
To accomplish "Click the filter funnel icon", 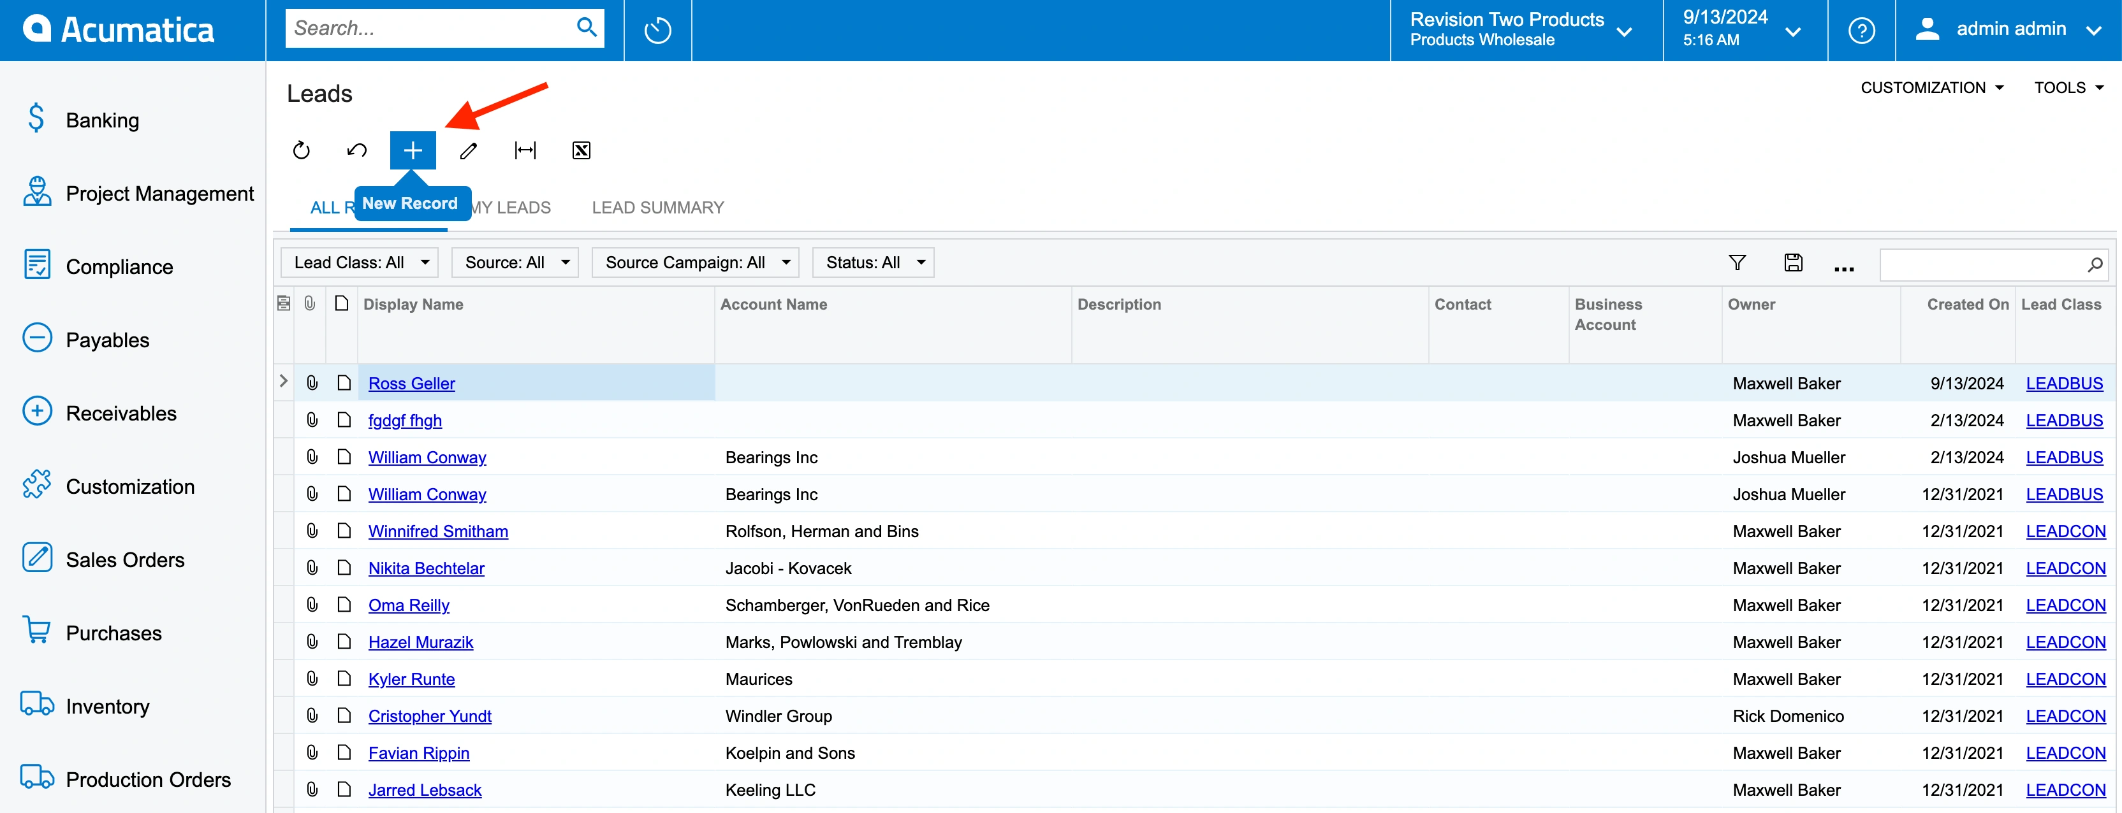I will [1738, 263].
